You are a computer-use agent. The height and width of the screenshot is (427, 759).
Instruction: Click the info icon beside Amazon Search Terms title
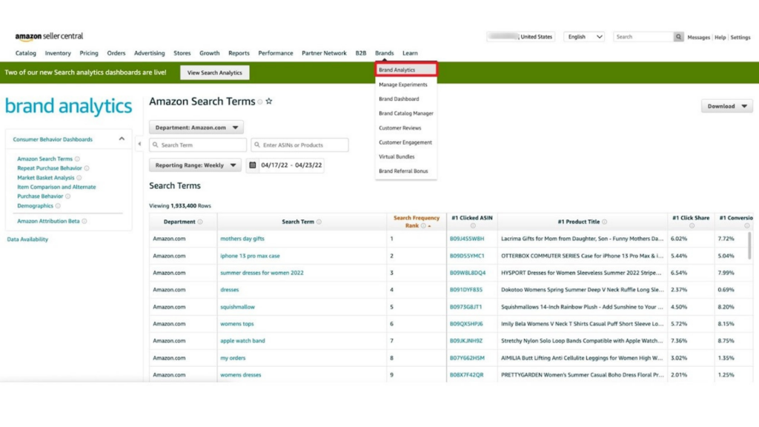(x=259, y=102)
